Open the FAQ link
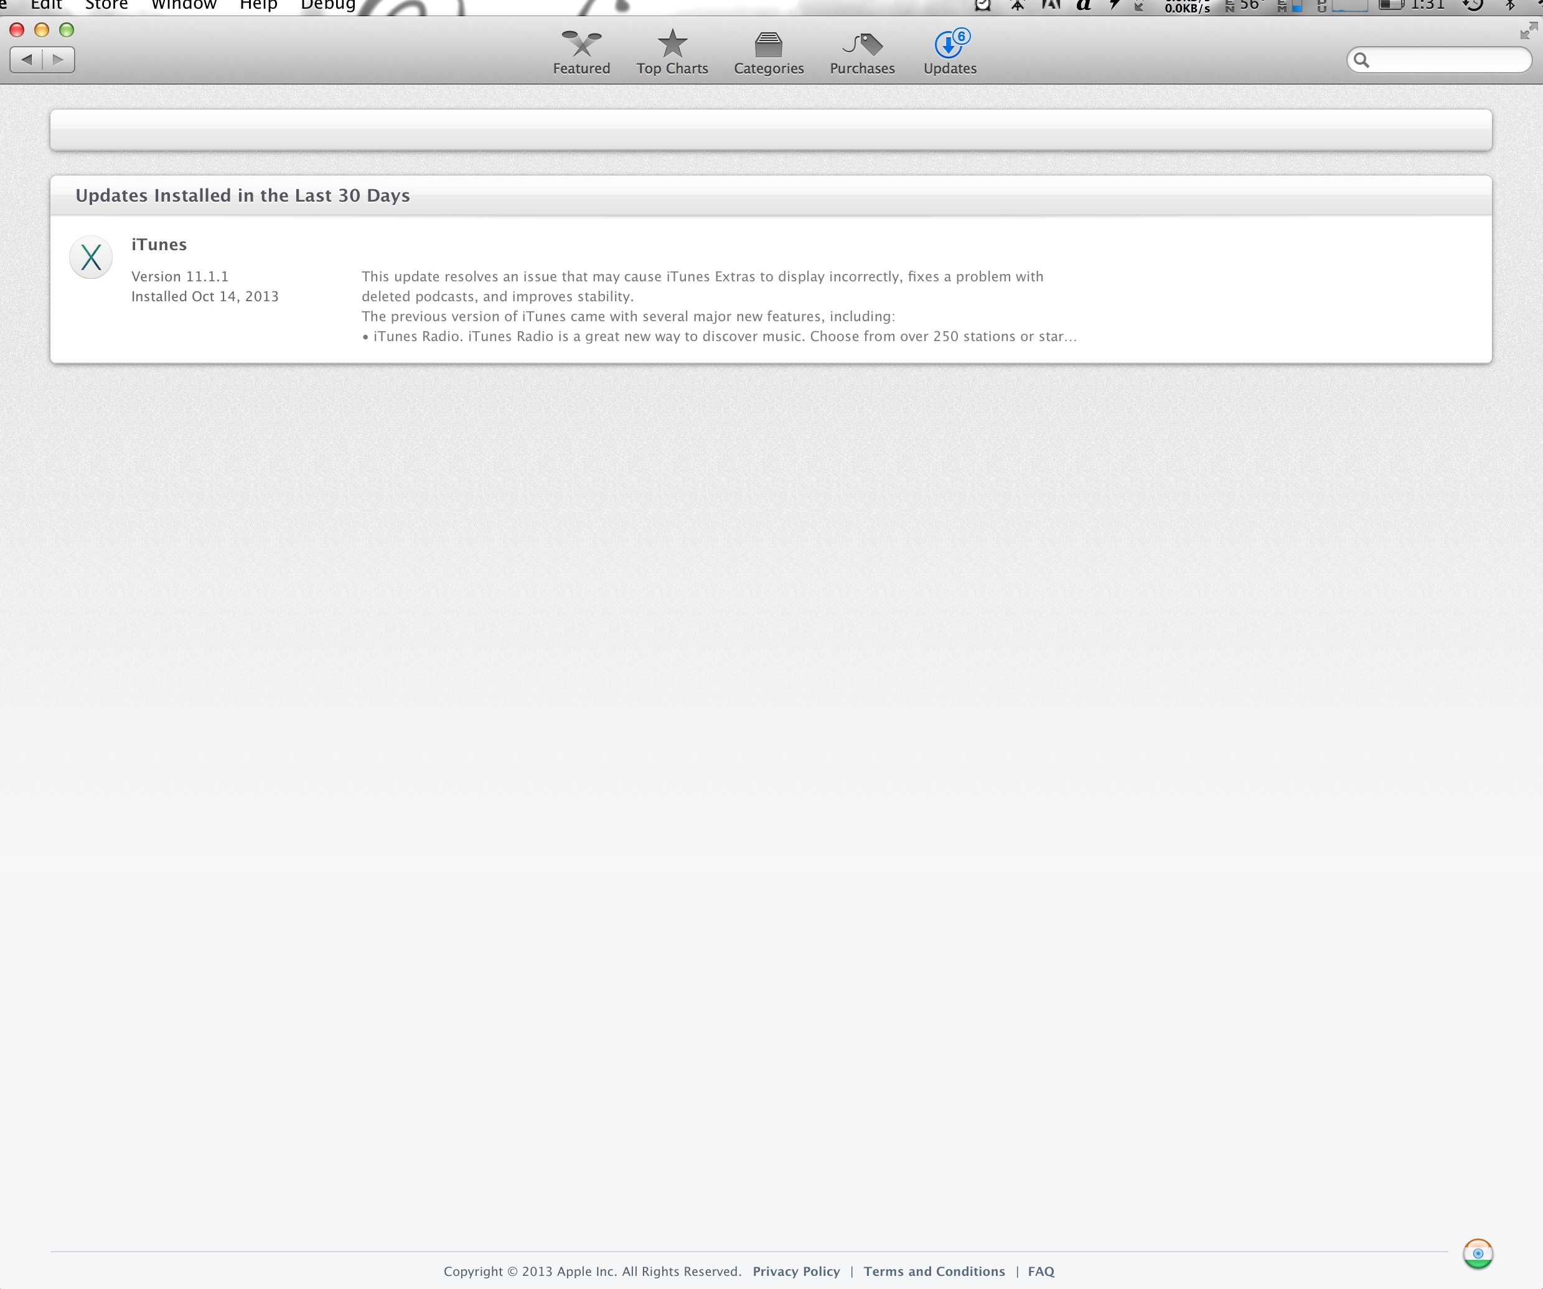The image size is (1543, 1289). coord(1041,1272)
